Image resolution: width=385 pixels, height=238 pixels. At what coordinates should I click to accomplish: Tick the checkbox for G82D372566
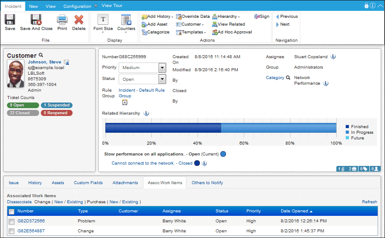point(12,221)
